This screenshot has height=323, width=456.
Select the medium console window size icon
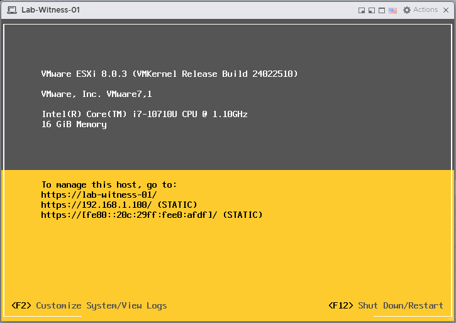pyautogui.click(x=372, y=10)
